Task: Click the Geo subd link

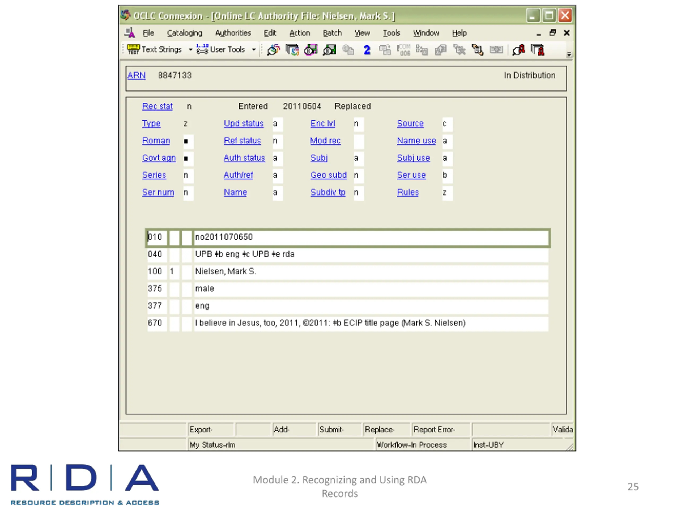Action: 329,175
